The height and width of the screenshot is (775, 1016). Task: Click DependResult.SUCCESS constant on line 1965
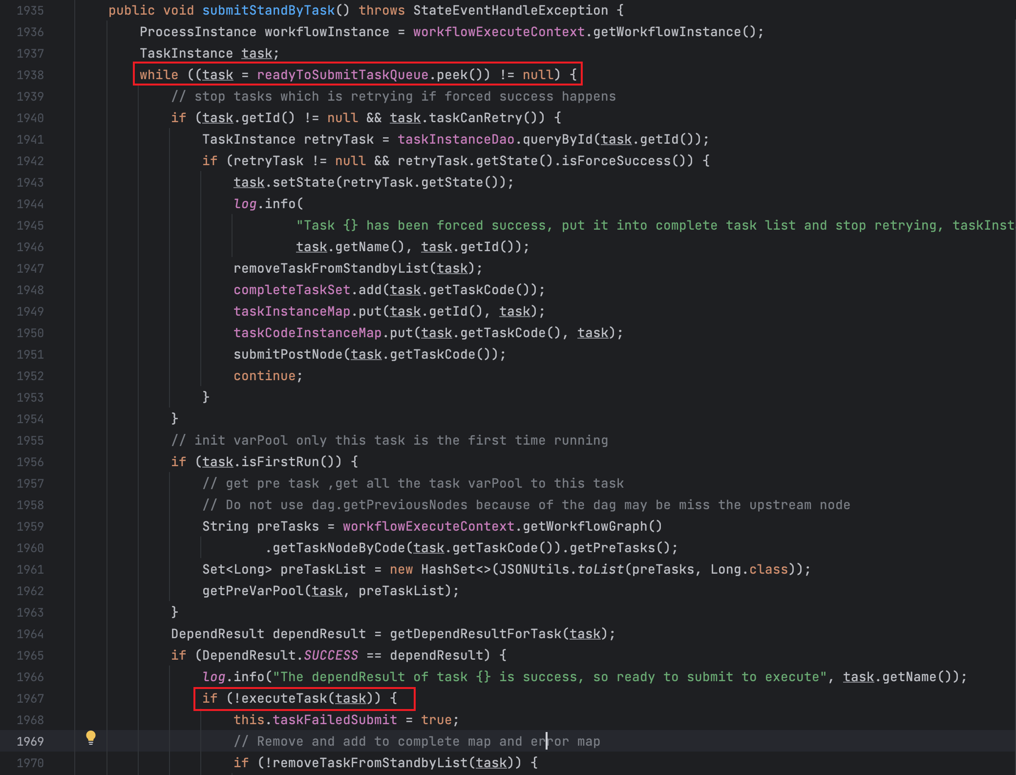pyautogui.click(x=280, y=655)
